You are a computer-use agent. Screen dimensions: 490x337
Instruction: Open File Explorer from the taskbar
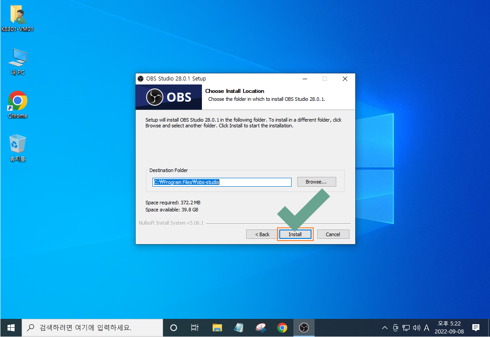point(217,328)
